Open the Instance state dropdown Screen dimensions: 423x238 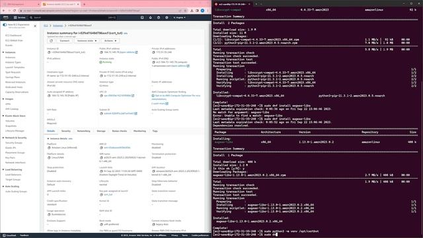[x=87, y=41]
